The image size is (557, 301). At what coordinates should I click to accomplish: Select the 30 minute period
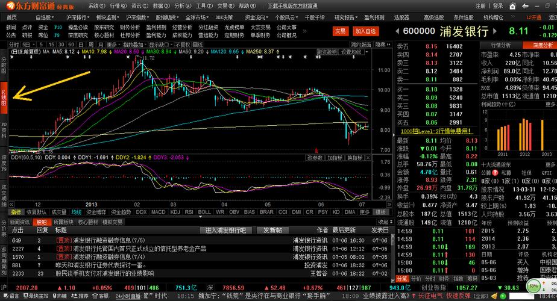61,45
